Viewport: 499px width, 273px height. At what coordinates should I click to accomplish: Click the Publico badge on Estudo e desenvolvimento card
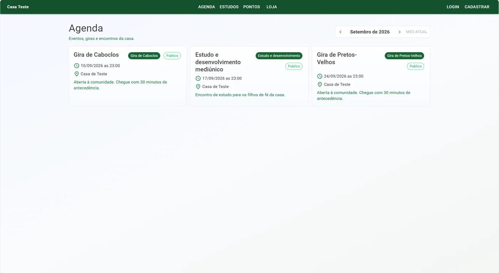[x=294, y=66]
